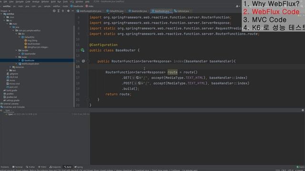Click the Spring bean gutter icon on line 12
Screen dimensions: 305x171
pyautogui.click(x=82, y=50)
